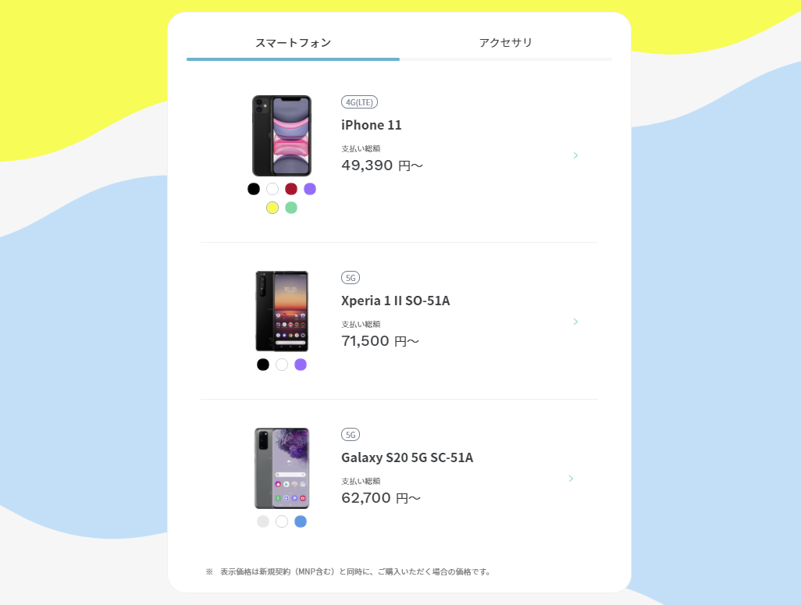Select gray color for Galaxy S20
Screen dimensions: 801x605
click(263, 521)
